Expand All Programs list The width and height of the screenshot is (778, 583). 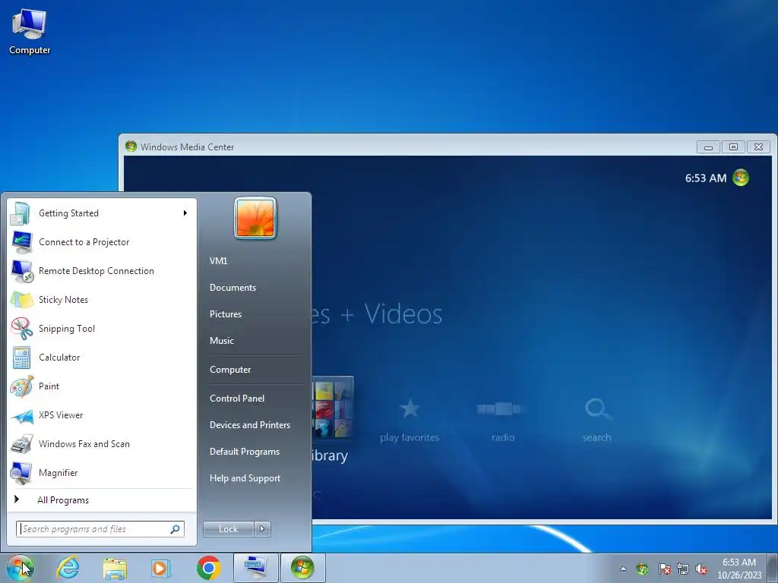[x=102, y=500]
